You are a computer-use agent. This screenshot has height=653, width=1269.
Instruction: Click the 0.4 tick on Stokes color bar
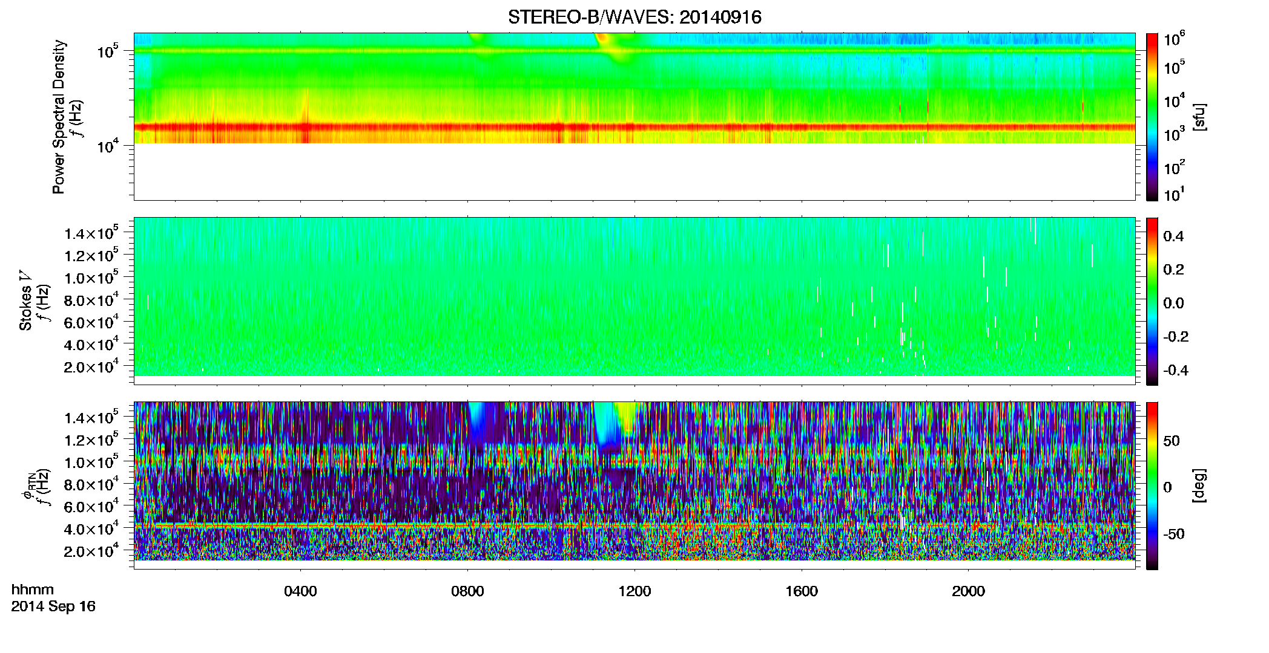[x=1173, y=236]
